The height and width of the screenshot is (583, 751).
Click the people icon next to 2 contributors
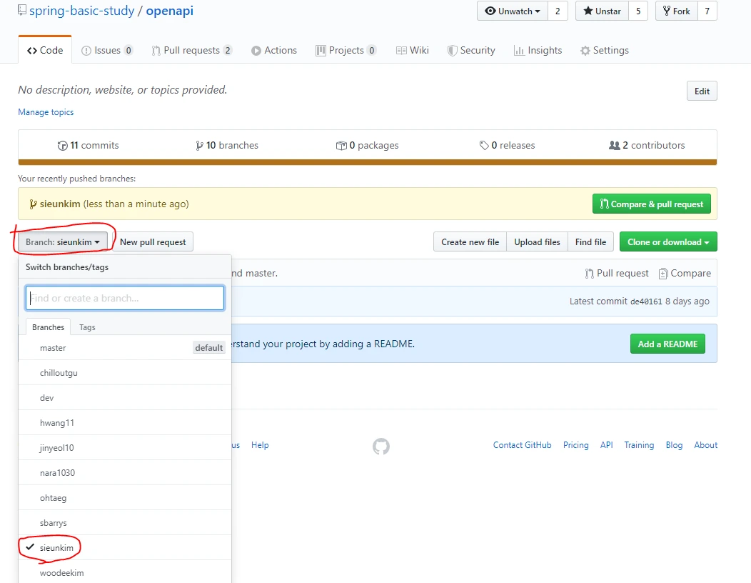pyautogui.click(x=614, y=145)
